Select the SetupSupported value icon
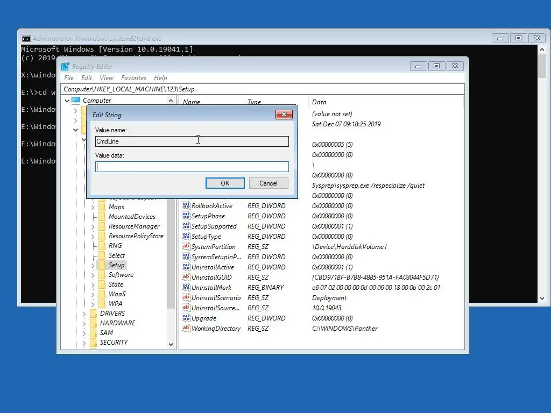 click(x=186, y=226)
